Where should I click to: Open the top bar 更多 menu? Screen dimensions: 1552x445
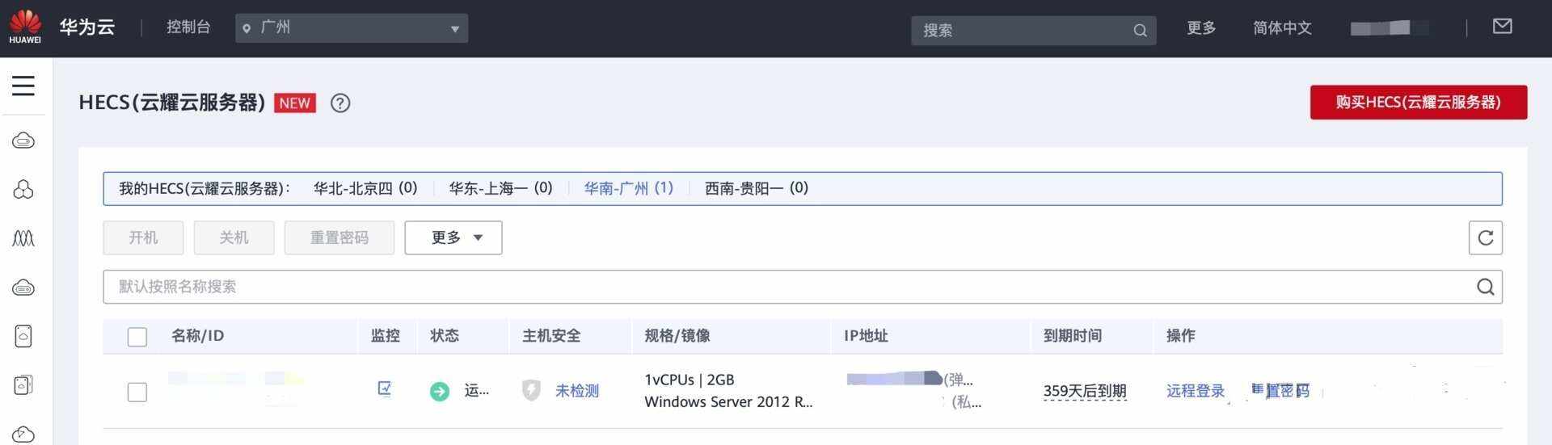coord(1201,28)
